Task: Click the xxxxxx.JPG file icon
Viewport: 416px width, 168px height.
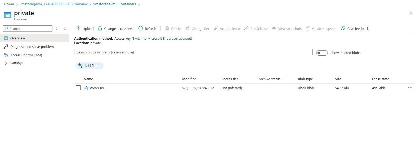Action: 86,88
